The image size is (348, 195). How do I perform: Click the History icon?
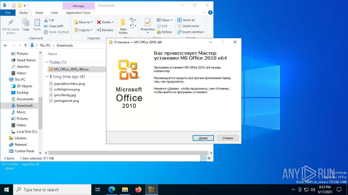tap(159, 32)
